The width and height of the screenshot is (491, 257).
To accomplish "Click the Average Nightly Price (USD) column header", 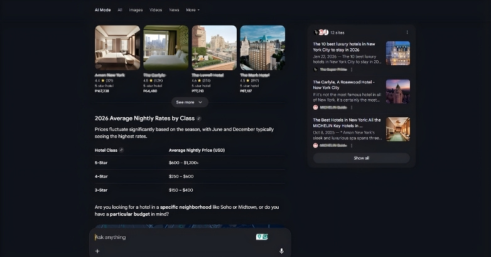I will (x=197, y=150).
